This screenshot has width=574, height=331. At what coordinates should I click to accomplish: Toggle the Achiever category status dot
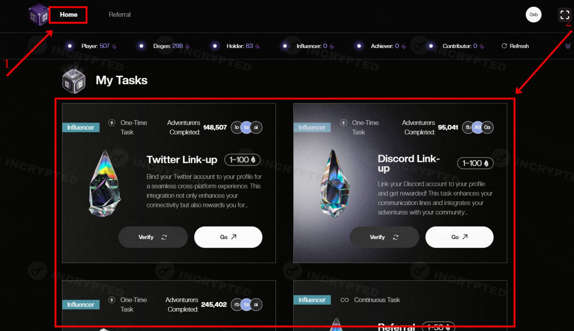(x=358, y=46)
